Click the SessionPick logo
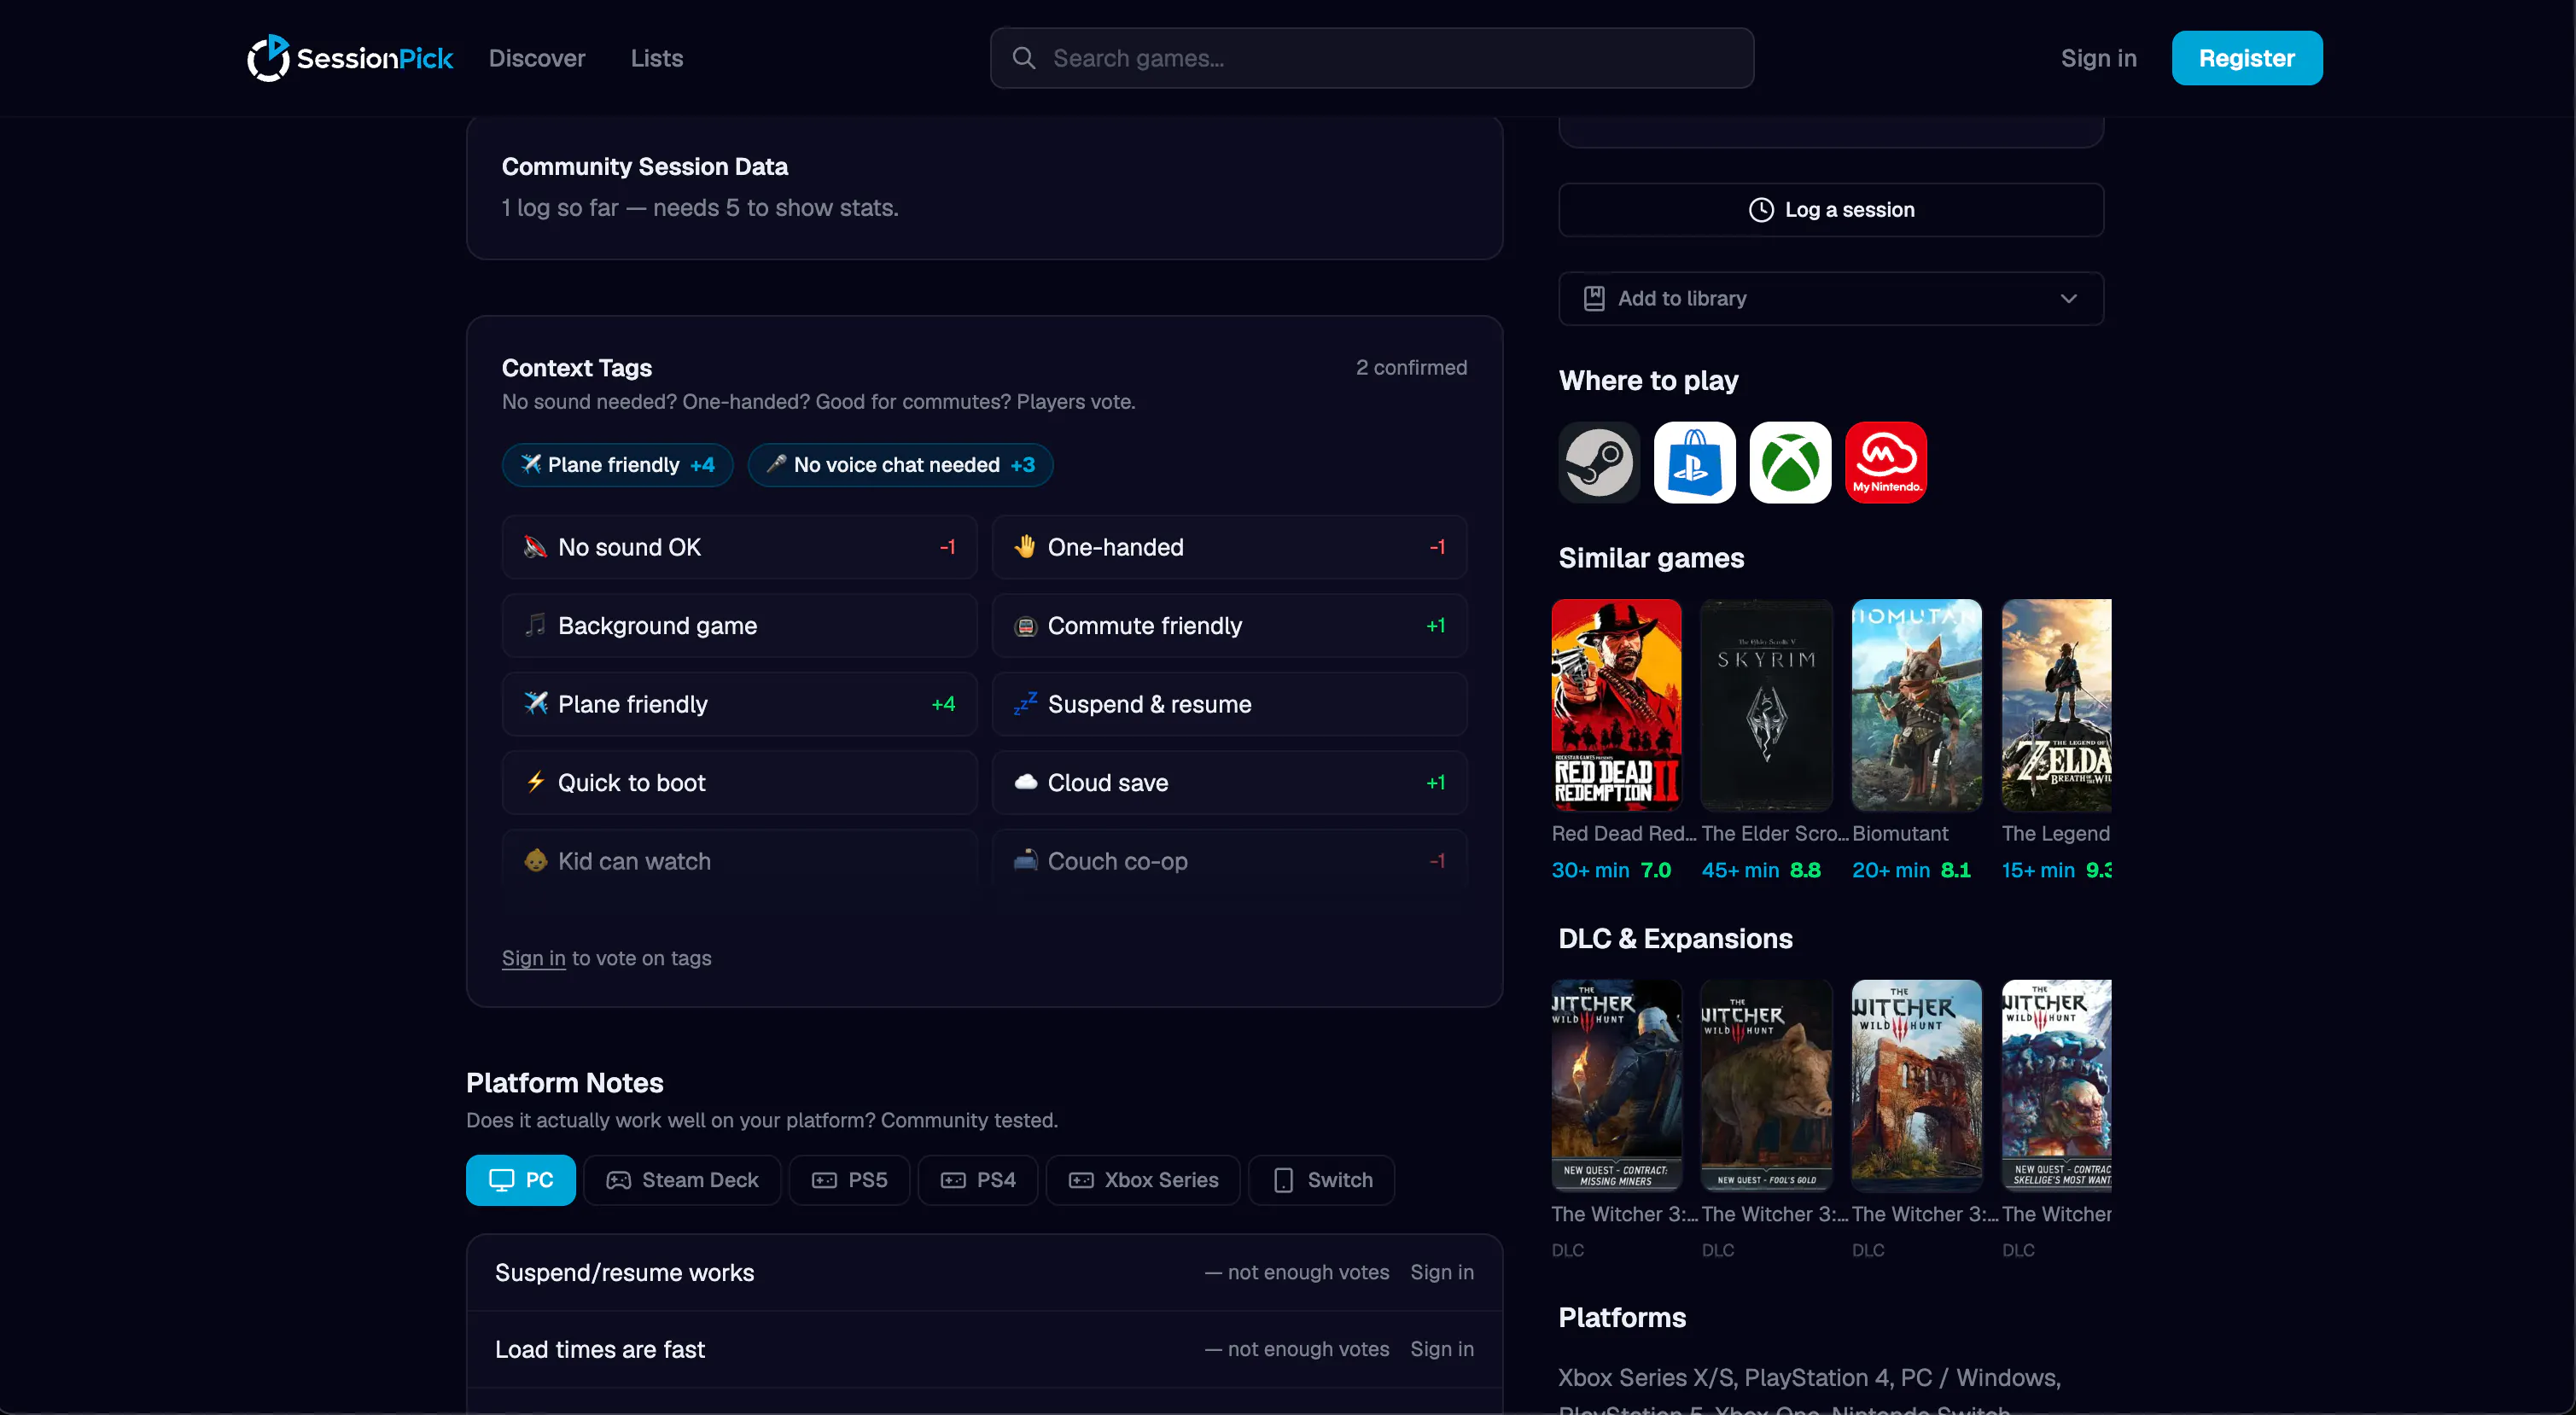The height and width of the screenshot is (1415, 2576). click(x=350, y=58)
